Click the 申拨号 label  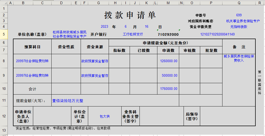pyautogui.click(x=201, y=15)
